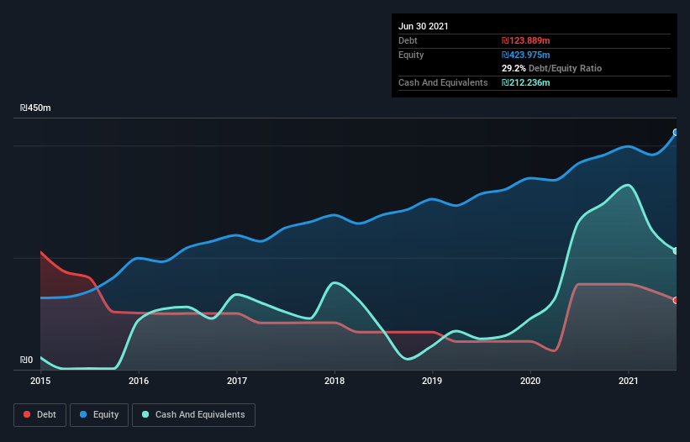The width and height of the screenshot is (690, 442).
Task: Click the Debt row label in tooltip
Action: [x=408, y=40]
